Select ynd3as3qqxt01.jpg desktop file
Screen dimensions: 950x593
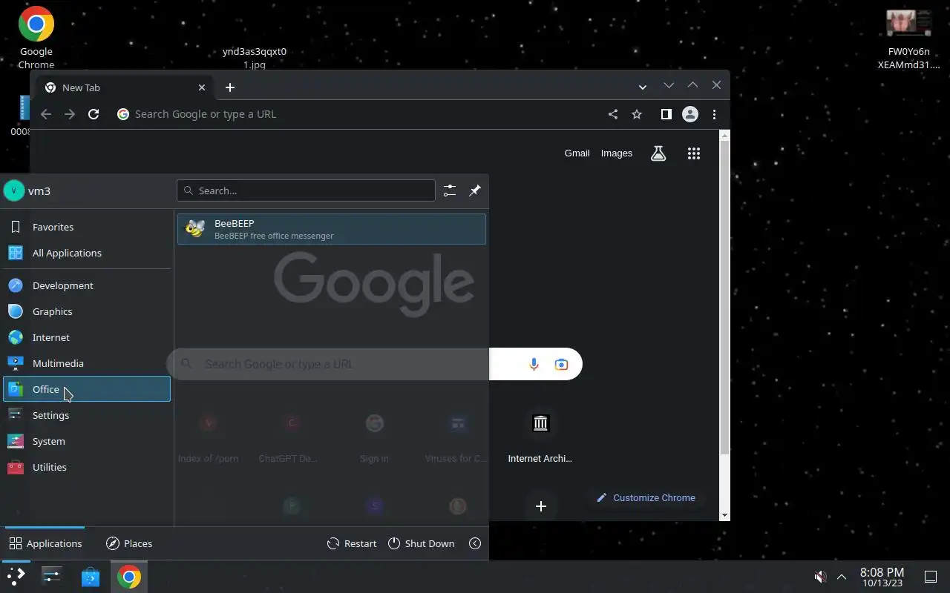(x=255, y=58)
